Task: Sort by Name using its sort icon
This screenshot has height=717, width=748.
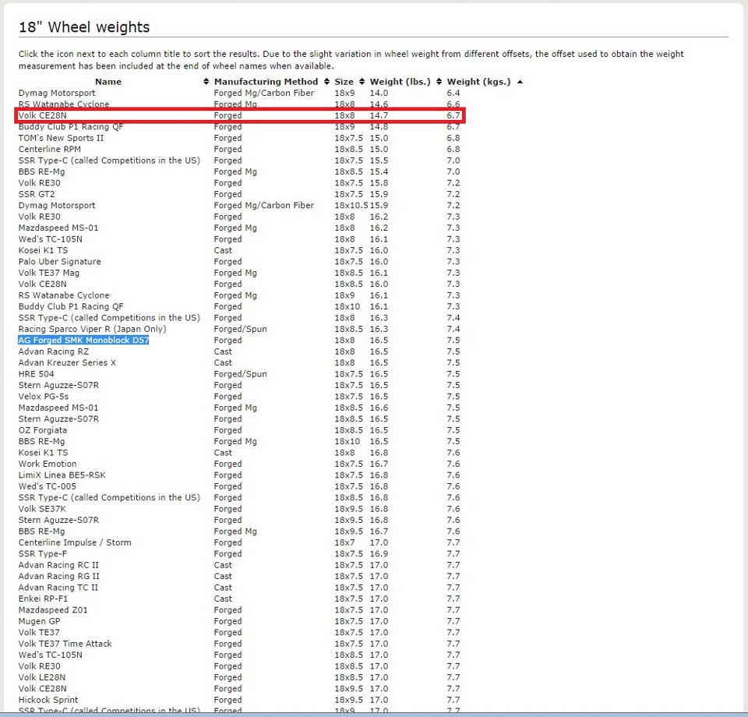Action: pos(206,82)
